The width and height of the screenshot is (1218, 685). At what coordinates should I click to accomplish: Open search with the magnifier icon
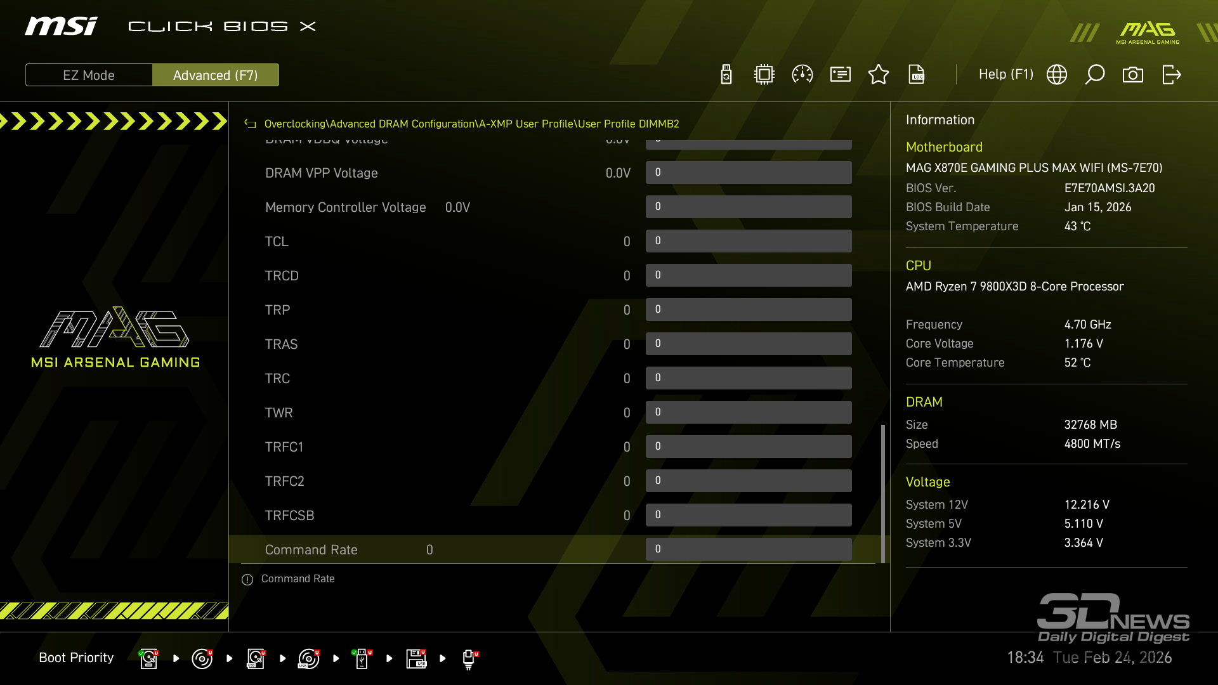(1095, 75)
